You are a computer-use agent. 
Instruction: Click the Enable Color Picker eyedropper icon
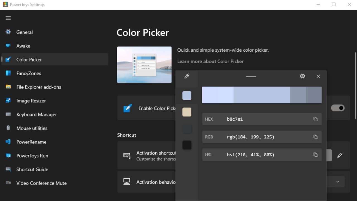tap(127, 108)
